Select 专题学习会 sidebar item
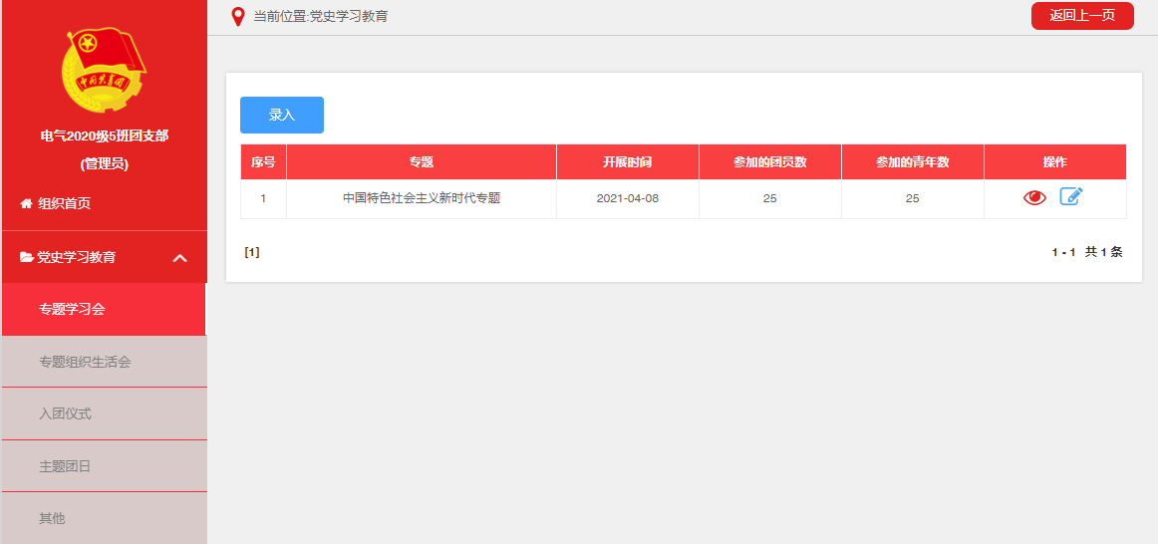This screenshot has width=1158, height=544. pyautogui.click(x=72, y=309)
